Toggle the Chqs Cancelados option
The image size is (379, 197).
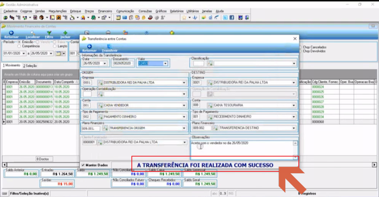(x=301, y=47)
